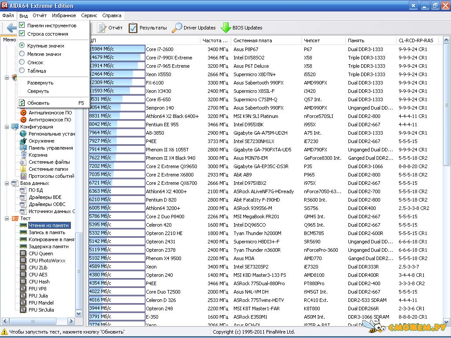Click the Протоколы событий icon
451x338 pixels.
coord(23,176)
